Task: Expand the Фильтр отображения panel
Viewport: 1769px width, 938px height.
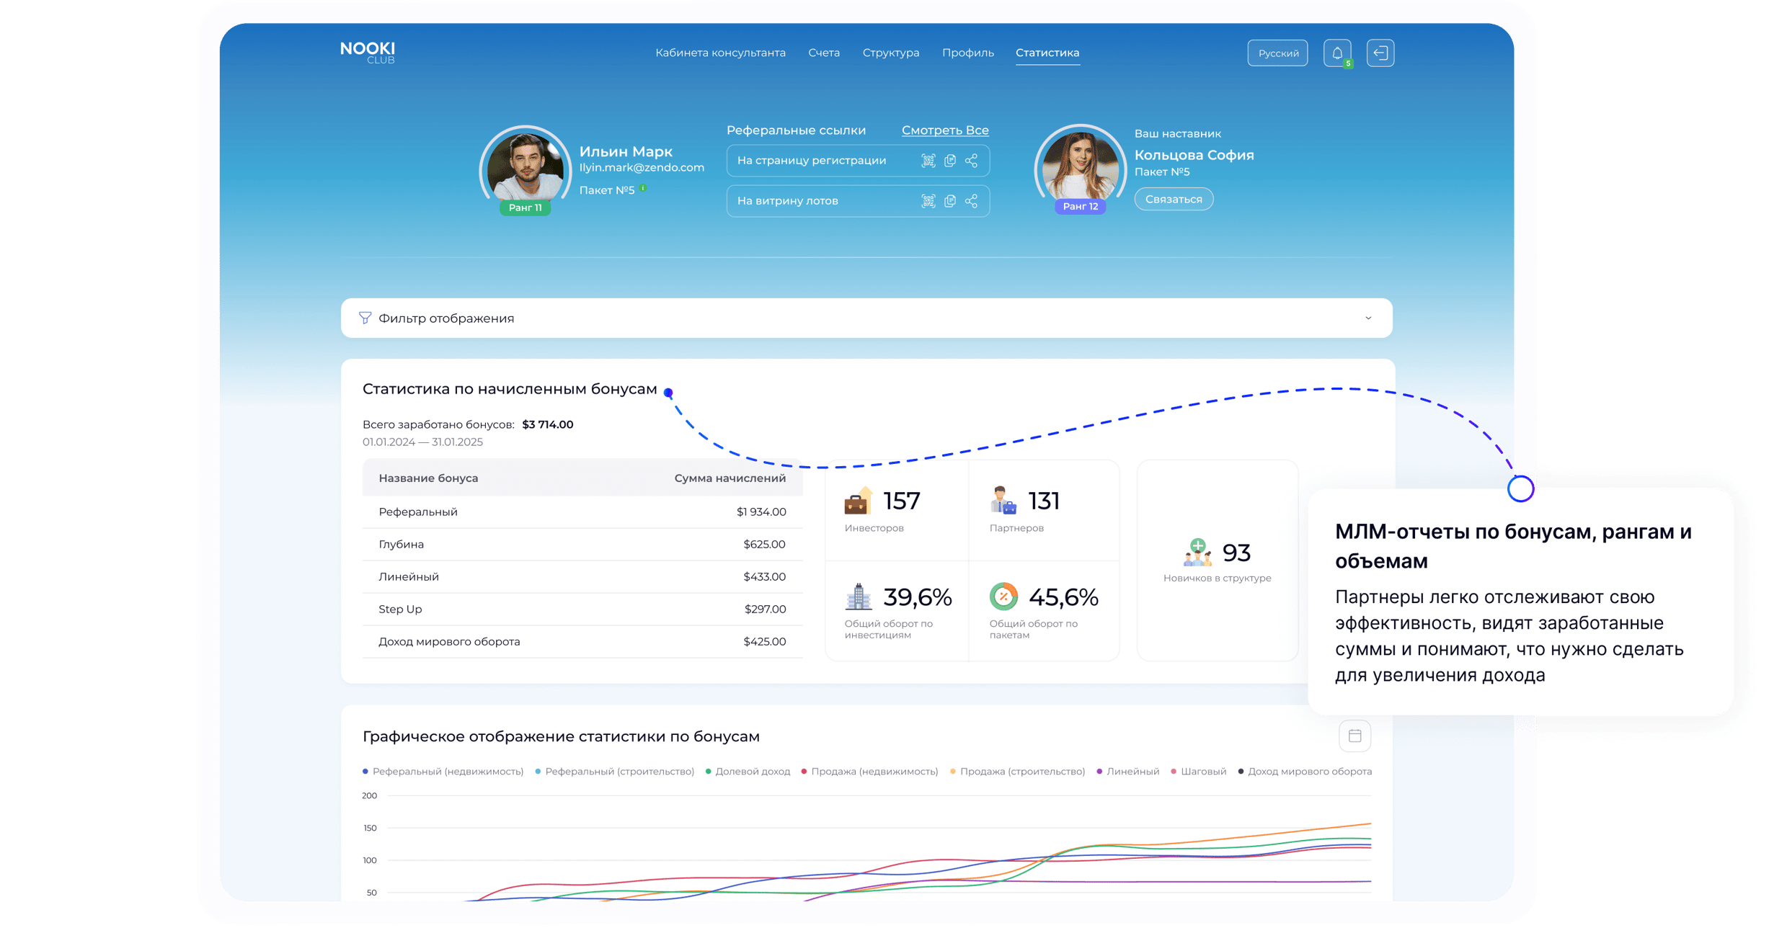Action: pyautogui.click(x=1367, y=318)
